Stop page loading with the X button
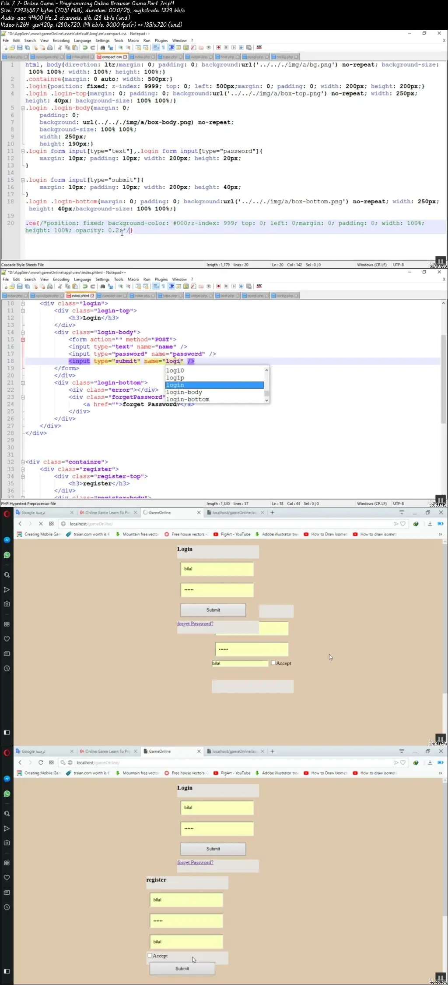The width and height of the screenshot is (448, 985). point(40,524)
